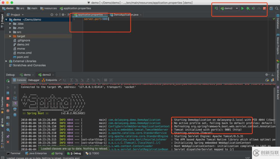Mute breakpoints in debug sidebar

[x=8, y=111]
